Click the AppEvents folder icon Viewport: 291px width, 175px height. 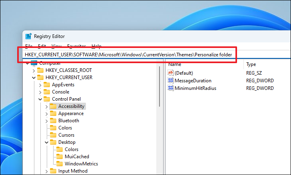point(47,85)
